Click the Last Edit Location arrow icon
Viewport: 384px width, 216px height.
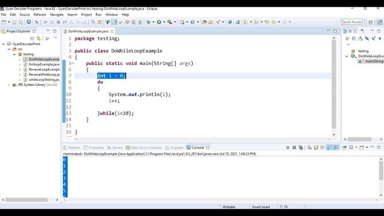pyautogui.click(x=267, y=22)
